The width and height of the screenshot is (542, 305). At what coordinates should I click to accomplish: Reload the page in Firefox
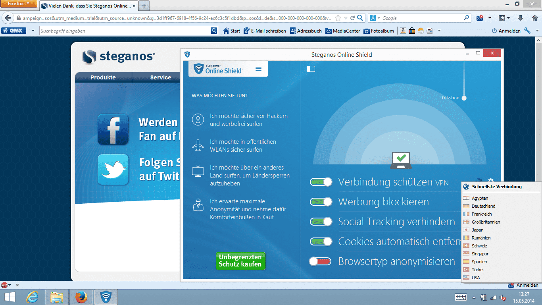pos(352,18)
